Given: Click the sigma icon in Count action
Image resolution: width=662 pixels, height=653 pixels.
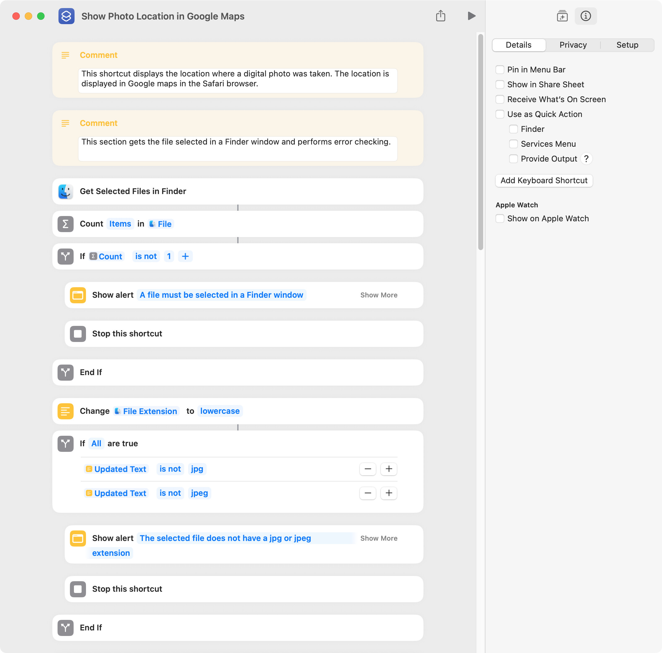Looking at the screenshot, I should pyautogui.click(x=66, y=224).
